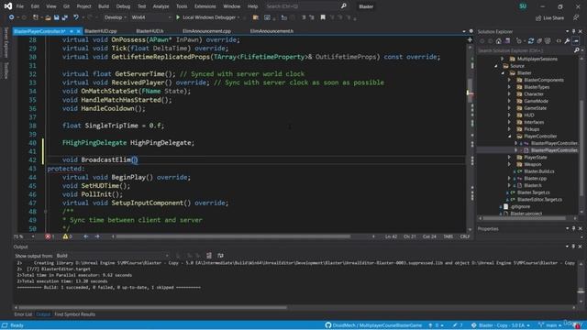
Task: Click the Undo toolbar icon
Action: (x=76, y=17)
